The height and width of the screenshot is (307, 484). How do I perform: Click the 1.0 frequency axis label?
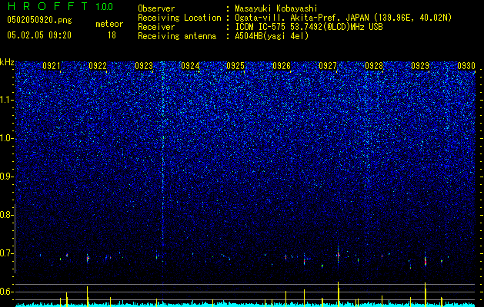(5, 138)
